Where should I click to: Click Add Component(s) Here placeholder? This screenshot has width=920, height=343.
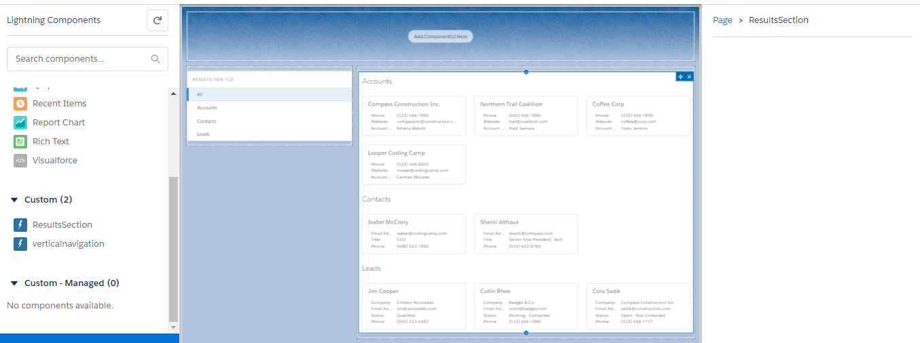[441, 37]
